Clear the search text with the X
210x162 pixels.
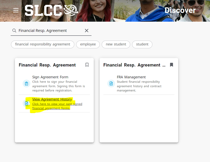coord(86,31)
